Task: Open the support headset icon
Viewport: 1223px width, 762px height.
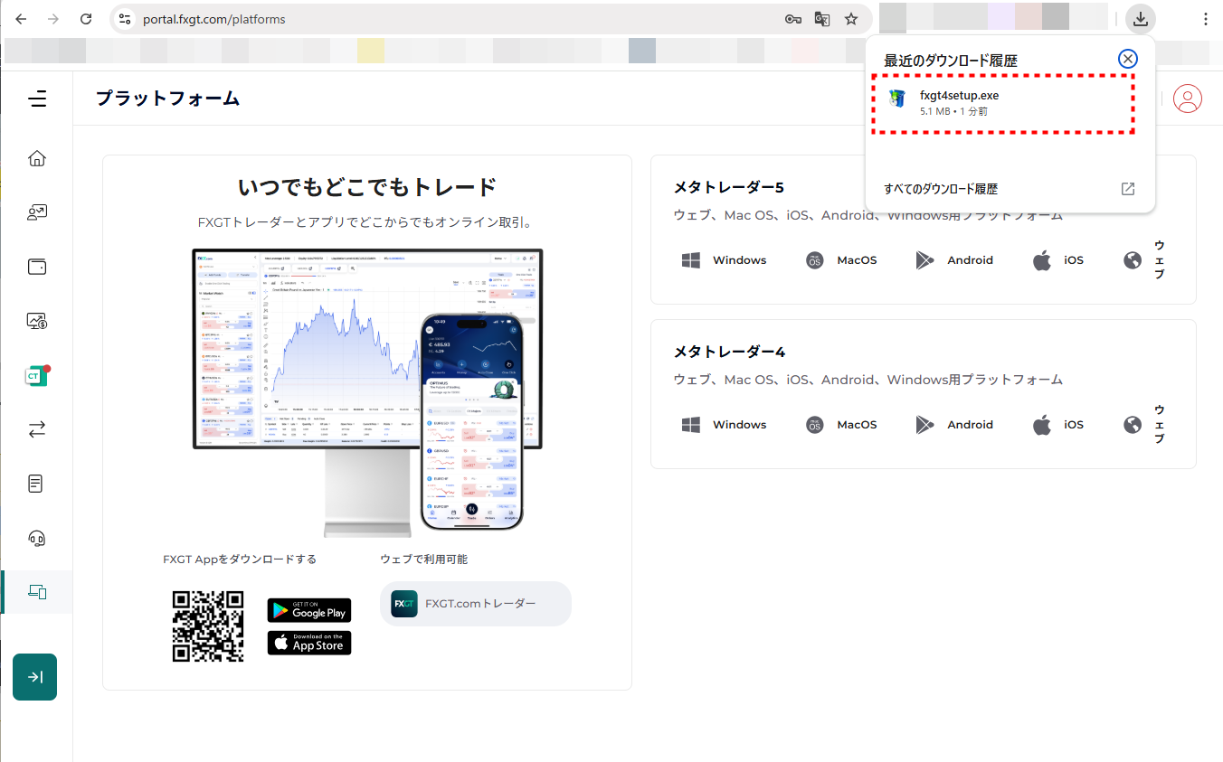Action: [x=37, y=539]
